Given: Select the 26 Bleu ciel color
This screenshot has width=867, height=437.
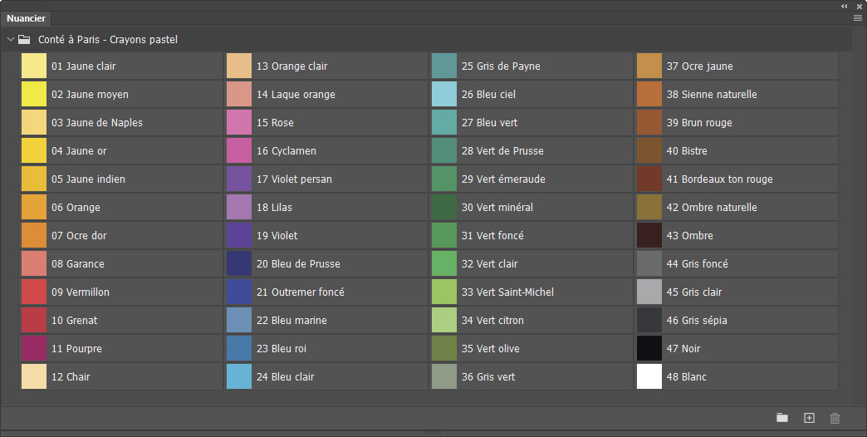Looking at the screenshot, I should pyautogui.click(x=444, y=95).
